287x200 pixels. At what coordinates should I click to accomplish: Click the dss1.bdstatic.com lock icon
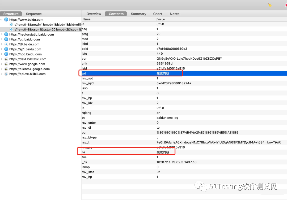tap(6, 59)
